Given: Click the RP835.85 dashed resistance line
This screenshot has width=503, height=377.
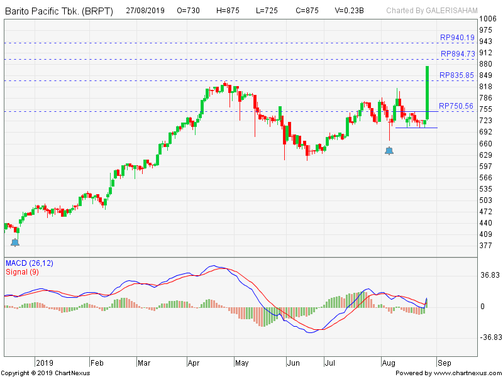Looking at the screenshot, I should pyautogui.click(x=251, y=80).
